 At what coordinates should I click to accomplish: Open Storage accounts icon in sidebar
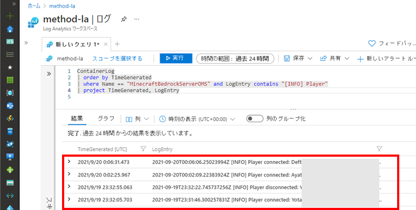coord(10,183)
